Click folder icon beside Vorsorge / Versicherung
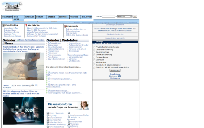 pyautogui.click(x=69, y=124)
